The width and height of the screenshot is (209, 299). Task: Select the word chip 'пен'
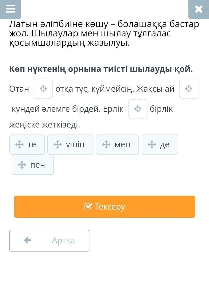click(x=33, y=165)
